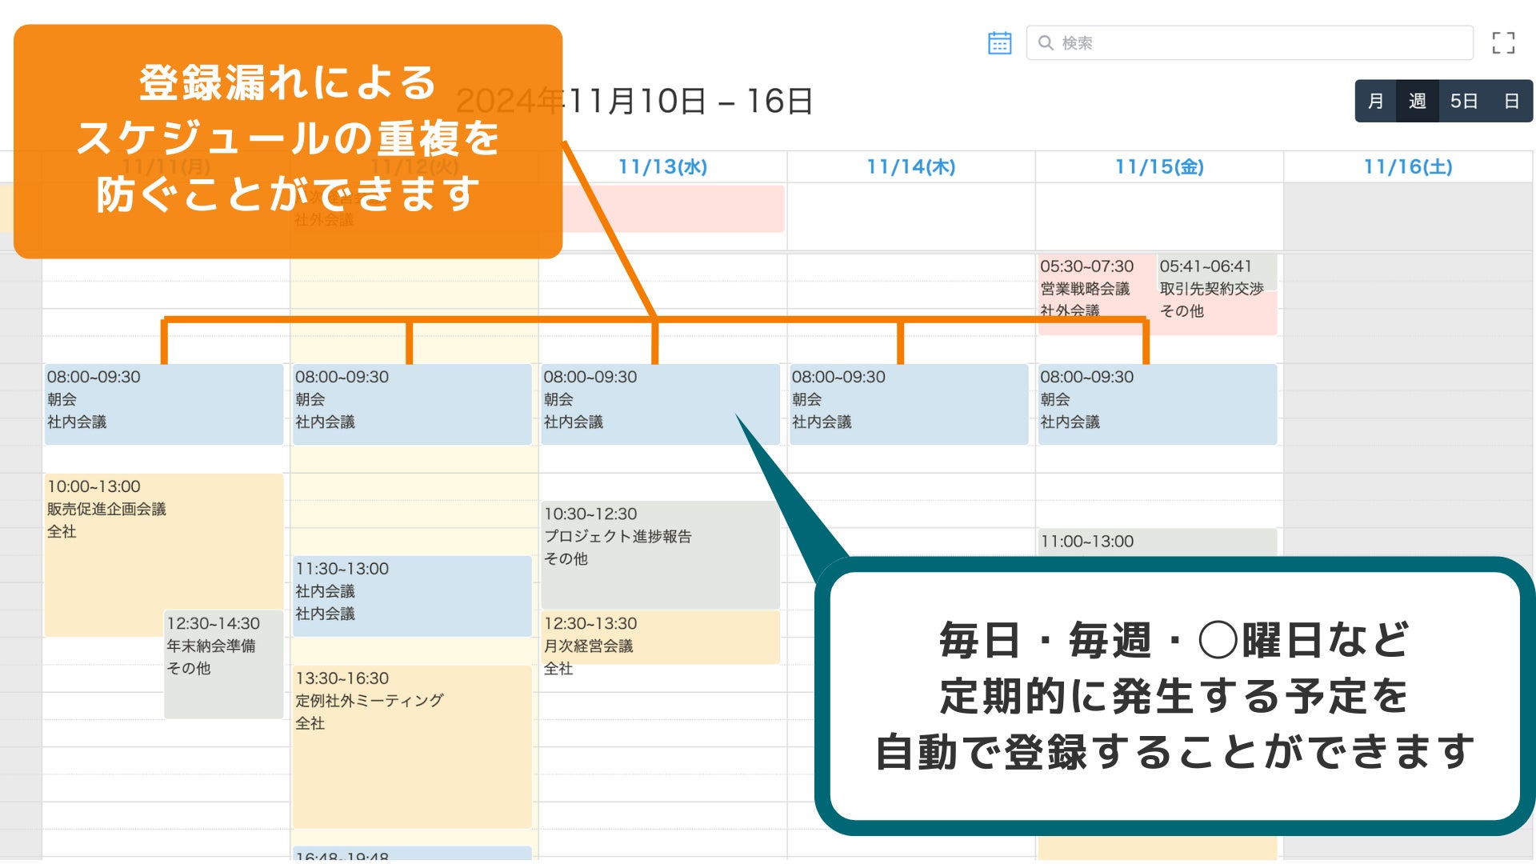Select 定例社外ミーティング event at 13:30

point(411,744)
